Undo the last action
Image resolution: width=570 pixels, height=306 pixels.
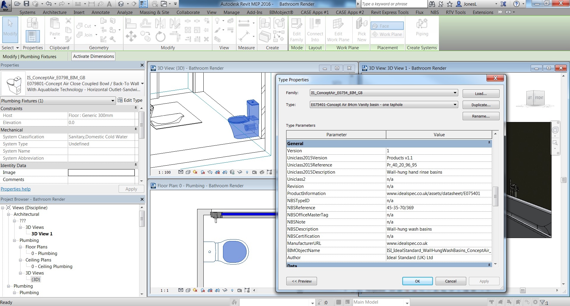click(48, 4)
